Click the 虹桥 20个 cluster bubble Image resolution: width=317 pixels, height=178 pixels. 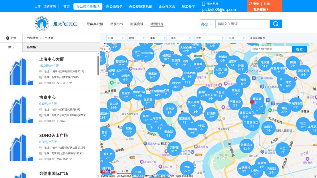click(x=129, y=130)
